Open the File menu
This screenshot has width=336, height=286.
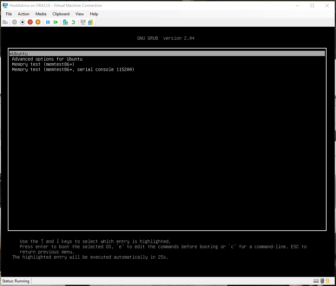pos(9,14)
